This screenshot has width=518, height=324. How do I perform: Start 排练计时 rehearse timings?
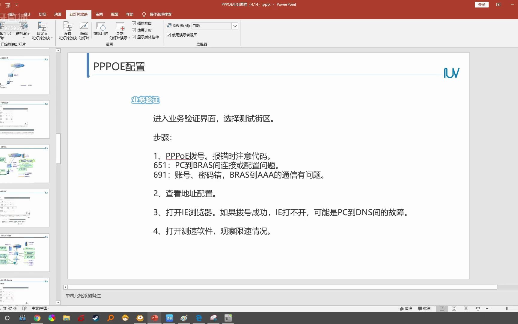pyautogui.click(x=100, y=29)
